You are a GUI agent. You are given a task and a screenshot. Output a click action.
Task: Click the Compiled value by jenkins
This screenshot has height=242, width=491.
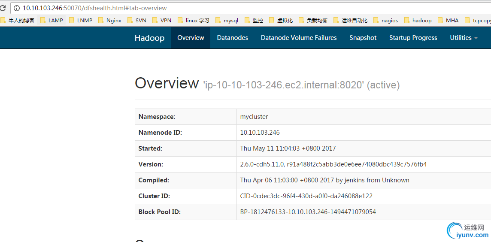[x=325, y=180]
